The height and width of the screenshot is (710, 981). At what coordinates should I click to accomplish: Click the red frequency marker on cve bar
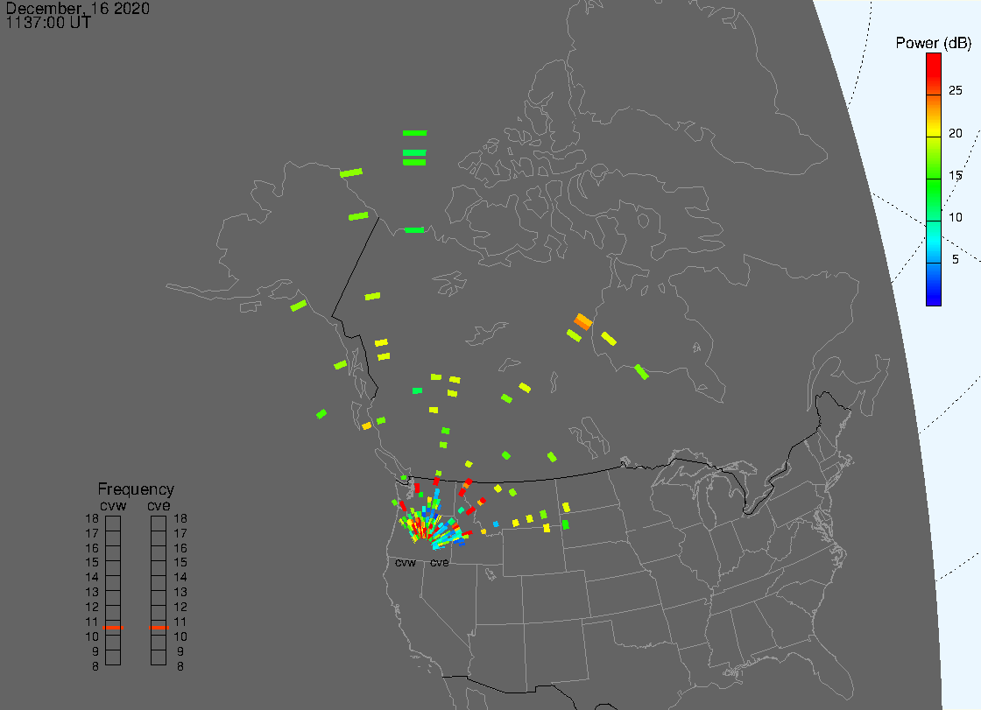click(159, 628)
